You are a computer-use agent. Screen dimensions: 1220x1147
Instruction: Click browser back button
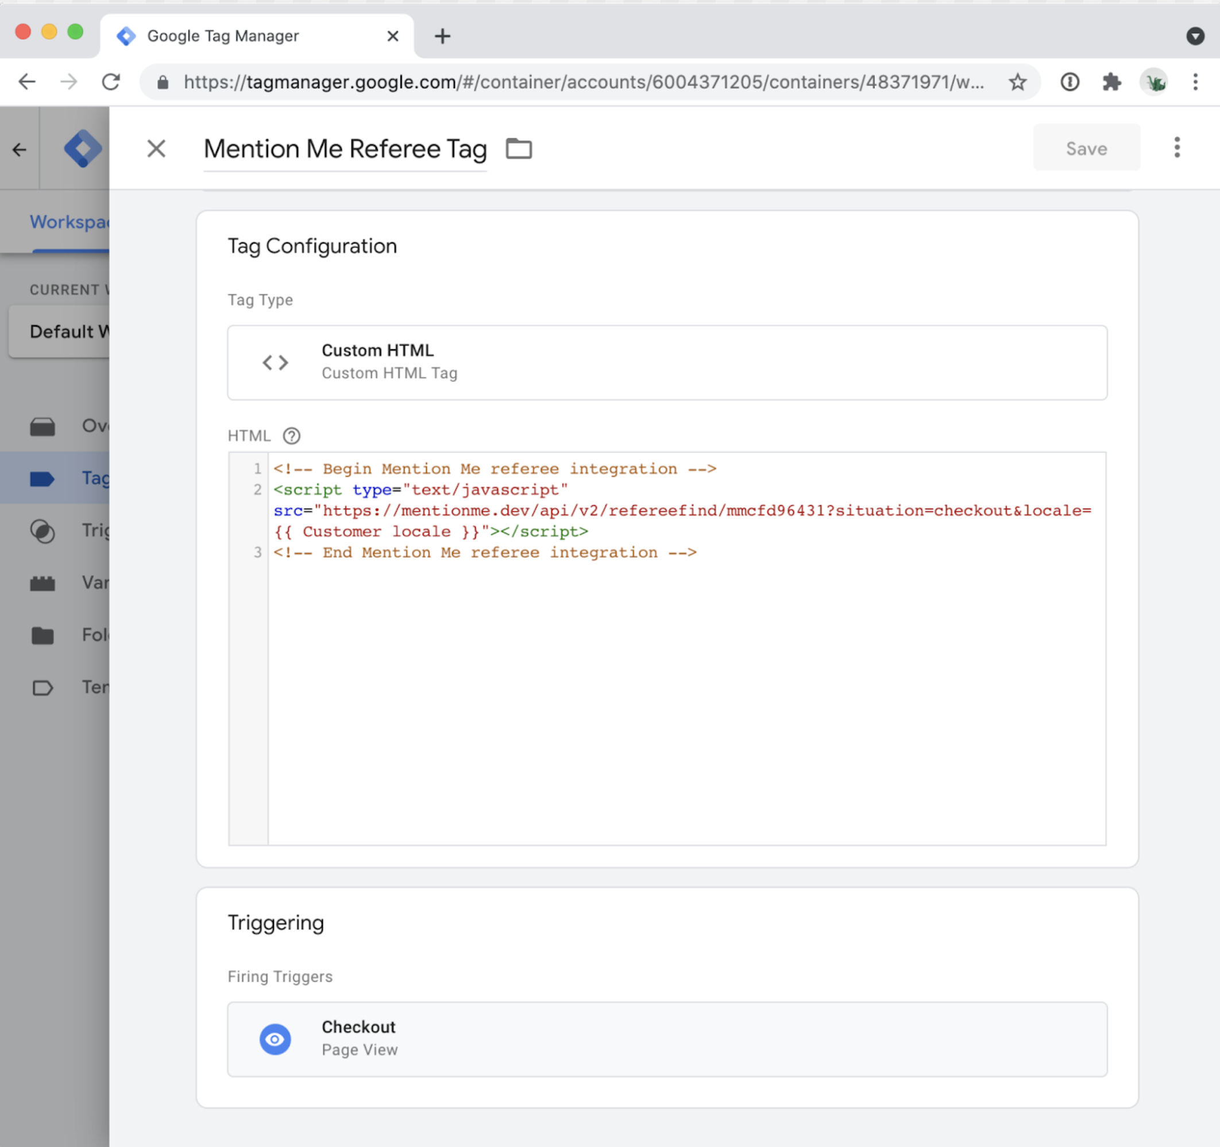click(26, 82)
